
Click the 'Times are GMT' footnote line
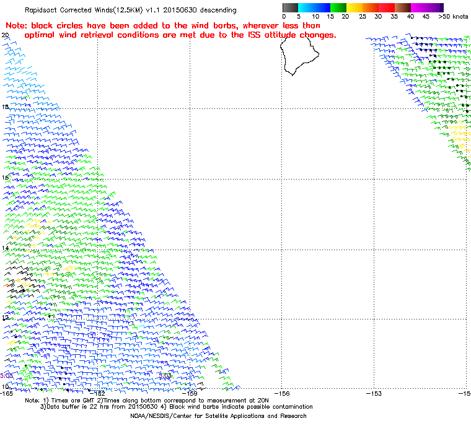tap(147, 400)
